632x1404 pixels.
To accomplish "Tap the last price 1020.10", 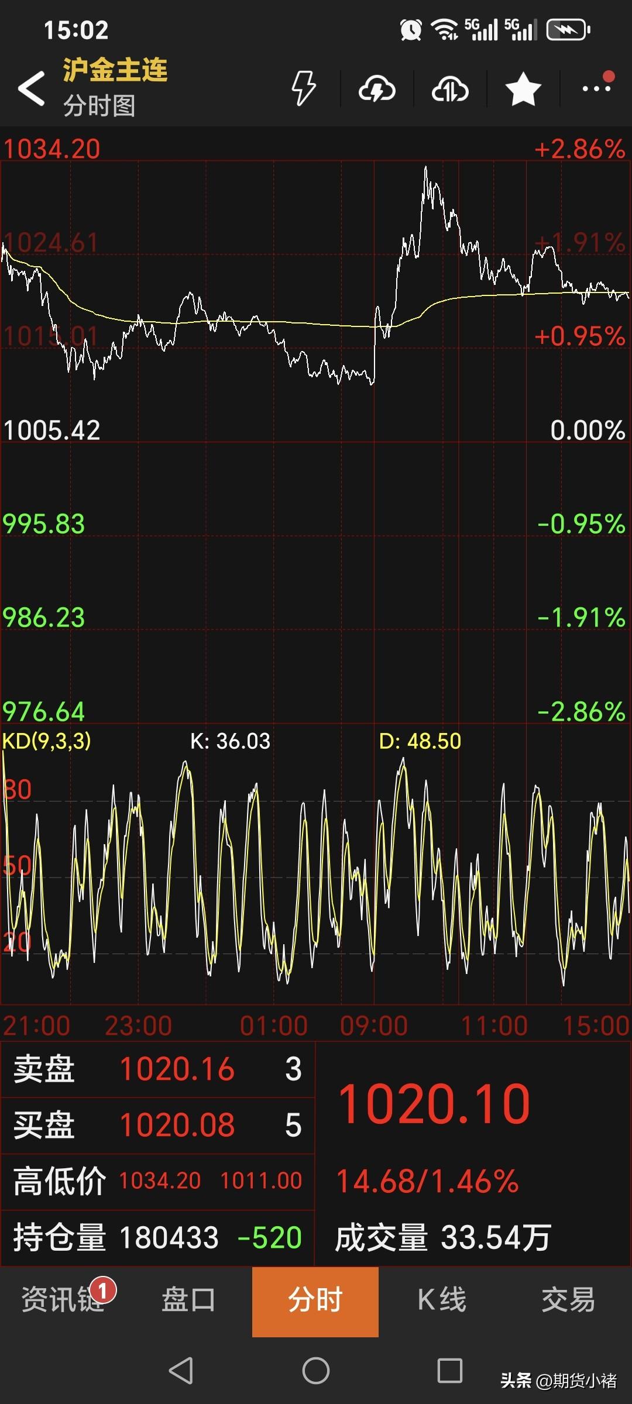I will pyautogui.click(x=434, y=1104).
